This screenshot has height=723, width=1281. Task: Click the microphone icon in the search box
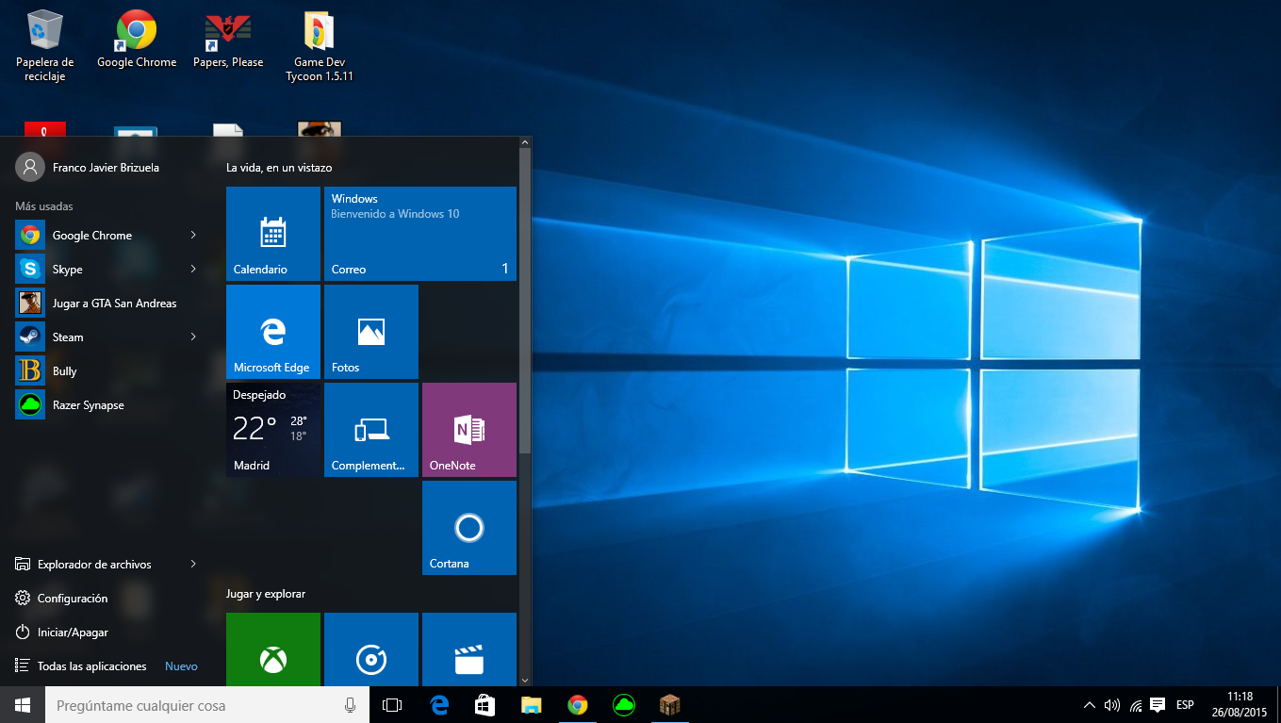351,705
